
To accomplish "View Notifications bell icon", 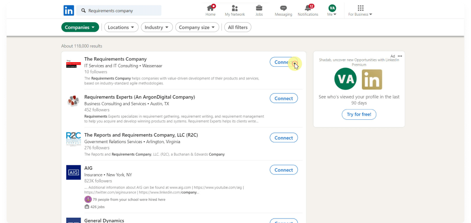I will click(308, 11).
